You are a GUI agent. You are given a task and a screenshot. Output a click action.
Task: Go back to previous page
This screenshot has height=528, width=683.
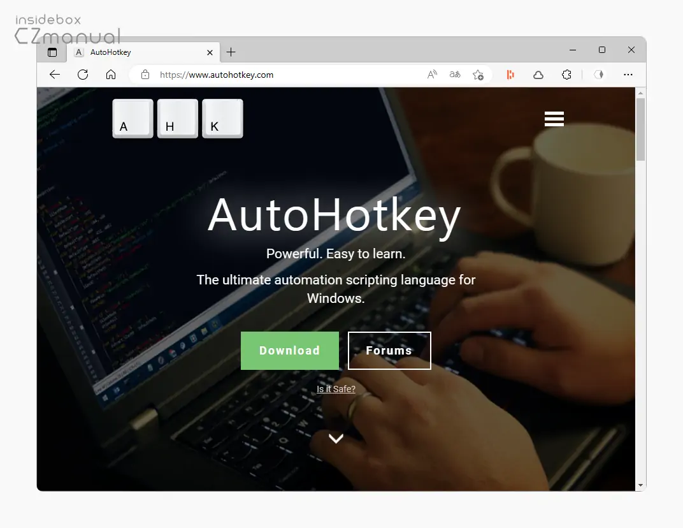(55, 75)
